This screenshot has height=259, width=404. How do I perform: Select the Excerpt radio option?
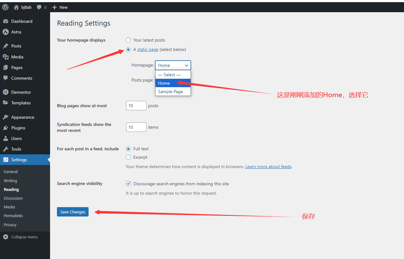click(x=128, y=157)
